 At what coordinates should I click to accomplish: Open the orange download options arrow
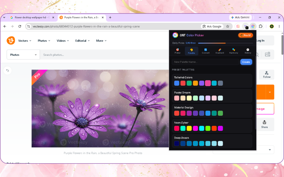coord(270,92)
